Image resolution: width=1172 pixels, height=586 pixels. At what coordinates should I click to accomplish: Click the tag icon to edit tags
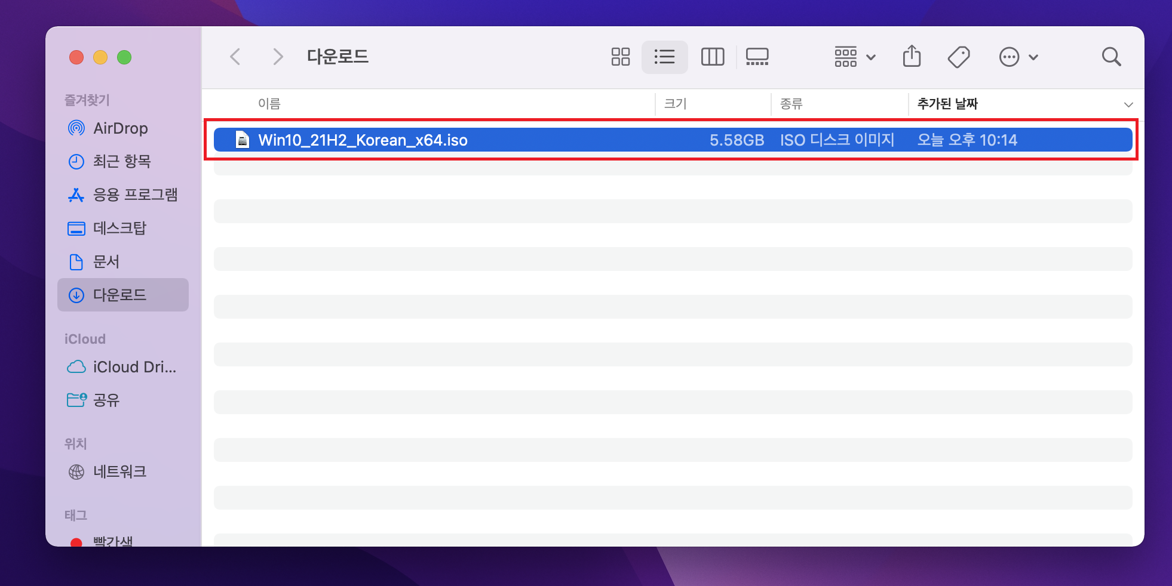[959, 57]
